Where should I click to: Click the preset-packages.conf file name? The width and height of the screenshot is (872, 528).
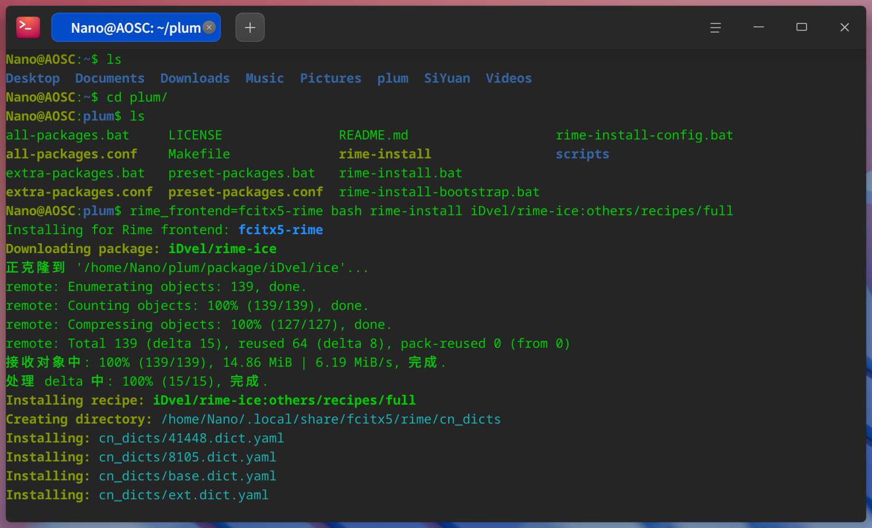pos(246,192)
